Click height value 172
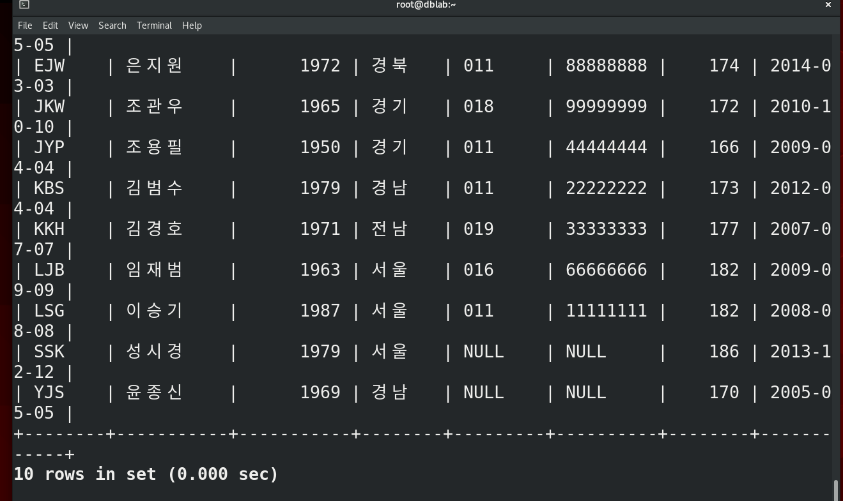 coord(724,107)
